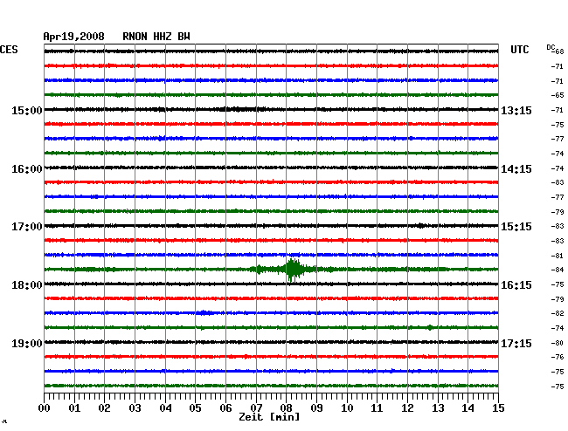The image size is (568, 431).
Task: Click the DC offset value -65
Action: click(558, 95)
